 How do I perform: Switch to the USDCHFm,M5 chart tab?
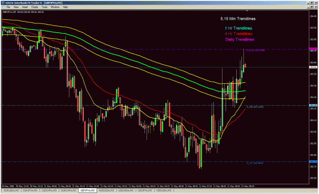[49, 190]
